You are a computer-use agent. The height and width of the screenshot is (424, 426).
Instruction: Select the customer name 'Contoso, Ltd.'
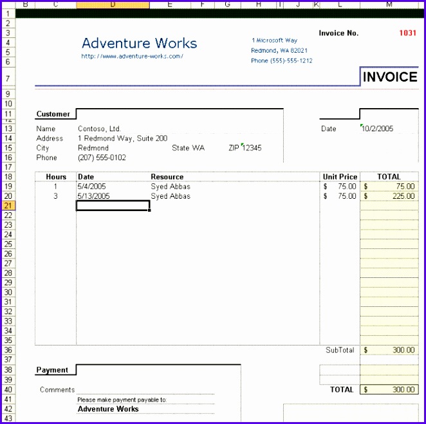click(99, 129)
